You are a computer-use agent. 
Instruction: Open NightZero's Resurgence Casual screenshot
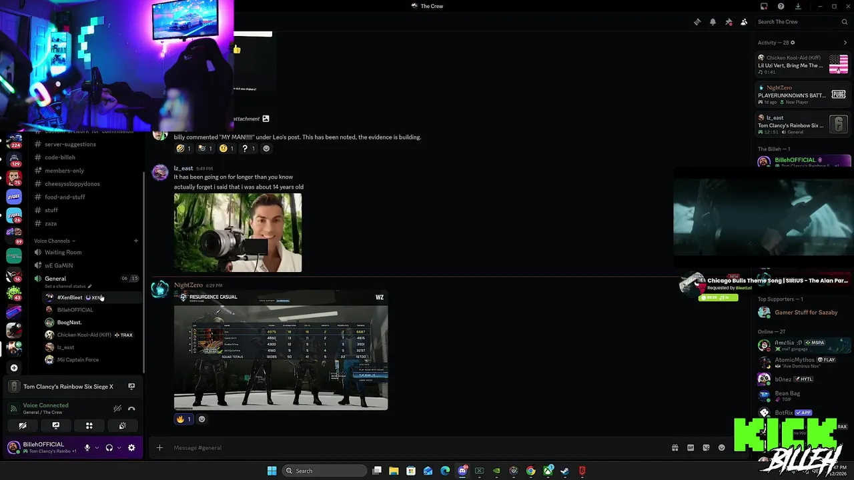281,350
